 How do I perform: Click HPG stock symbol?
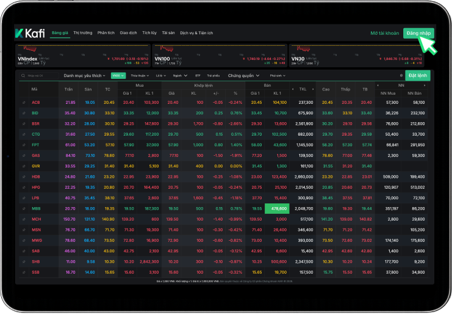(36, 188)
